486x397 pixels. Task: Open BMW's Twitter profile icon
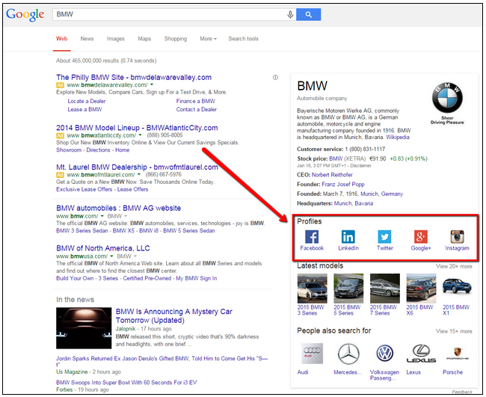coord(384,237)
